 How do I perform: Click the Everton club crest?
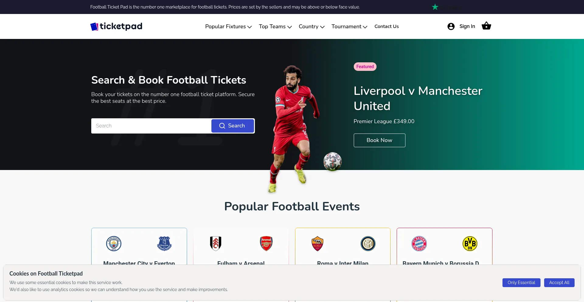coord(164,244)
